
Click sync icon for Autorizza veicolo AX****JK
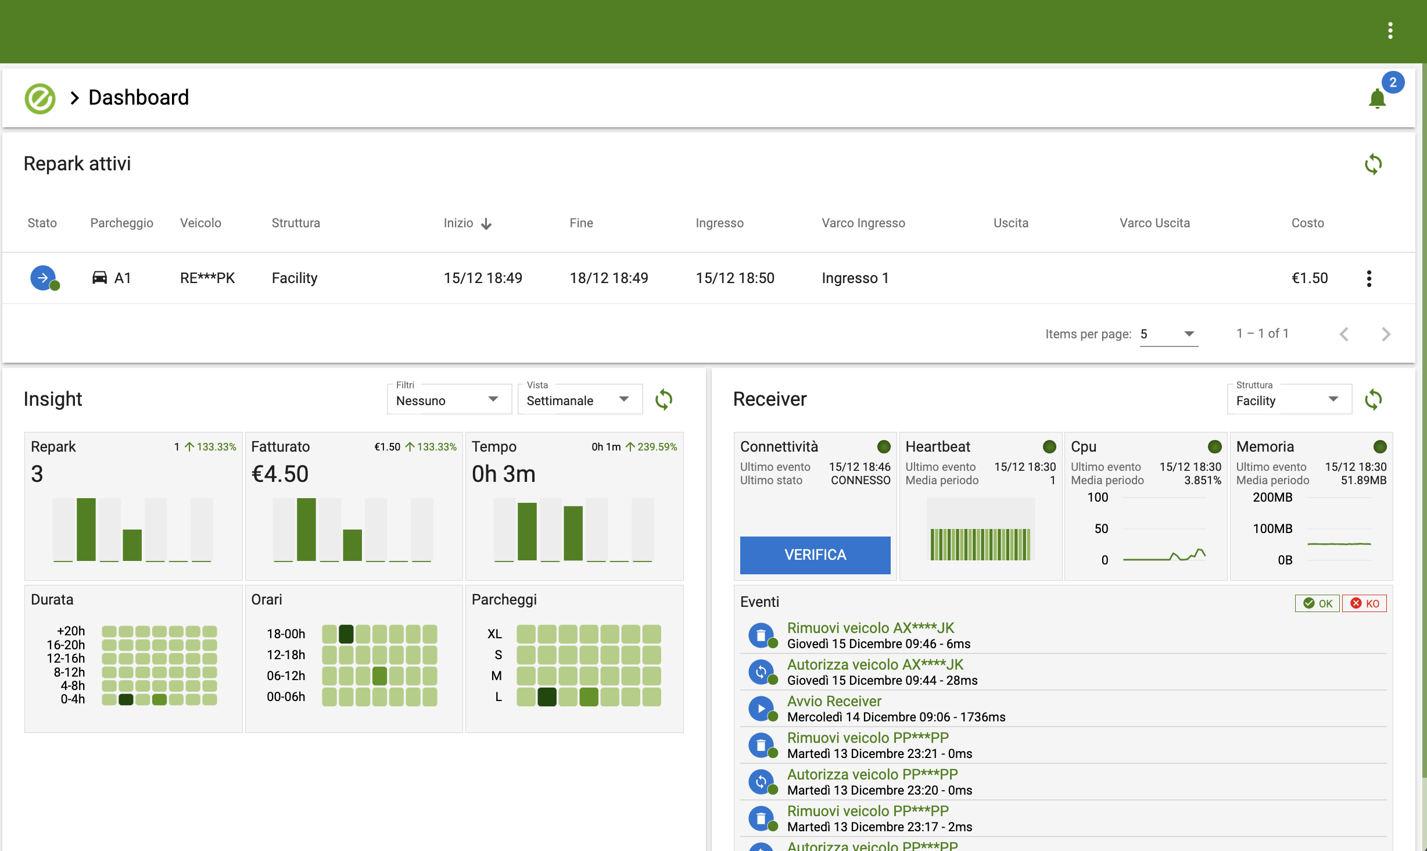point(761,672)
